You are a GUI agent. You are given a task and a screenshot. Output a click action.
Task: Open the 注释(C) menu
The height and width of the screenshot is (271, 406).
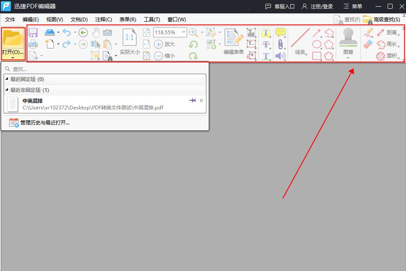(103, 19)
